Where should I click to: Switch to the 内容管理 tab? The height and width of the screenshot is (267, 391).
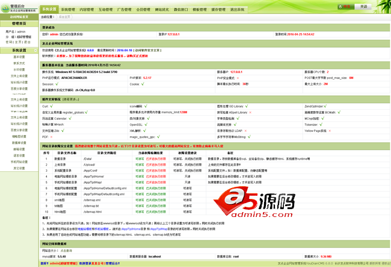(87, 10)
